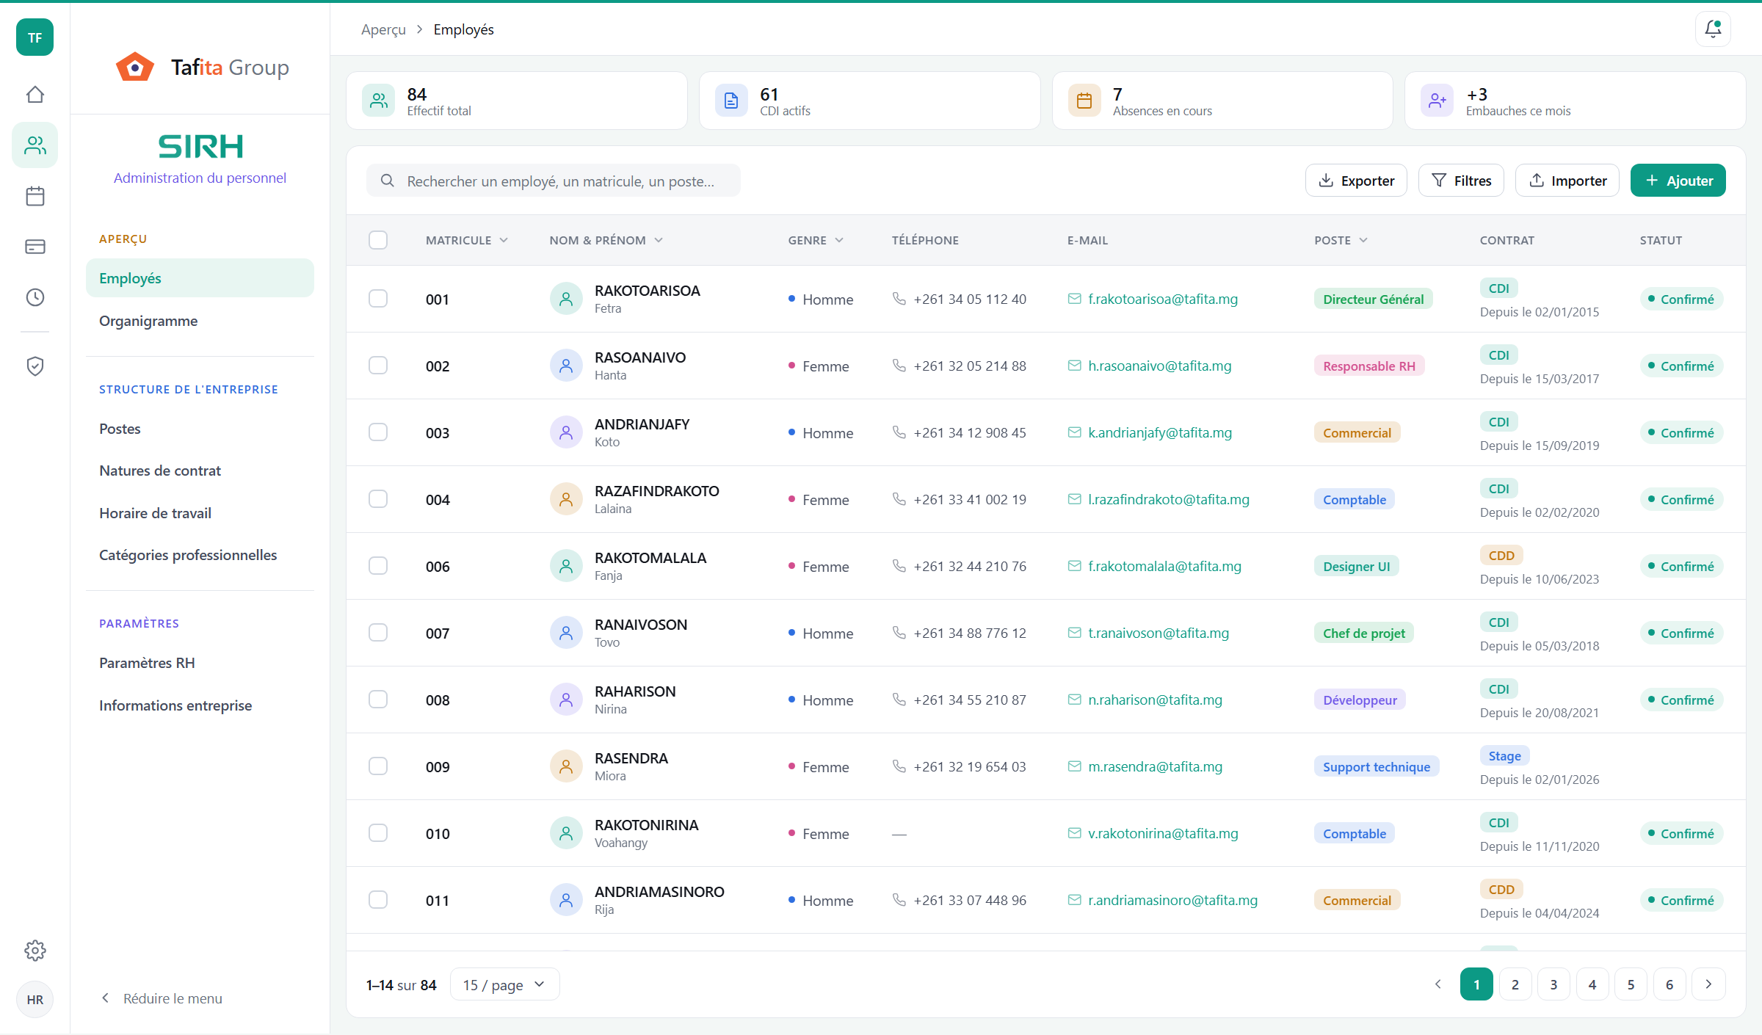Click the phone icon for +261 34 05 112 40
Viewport: 1762px width, 1035px height.
pos(899,299)
